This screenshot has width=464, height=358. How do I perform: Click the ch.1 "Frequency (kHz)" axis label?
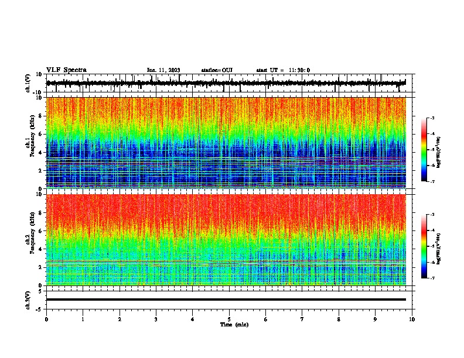click(x=32, y=136)
